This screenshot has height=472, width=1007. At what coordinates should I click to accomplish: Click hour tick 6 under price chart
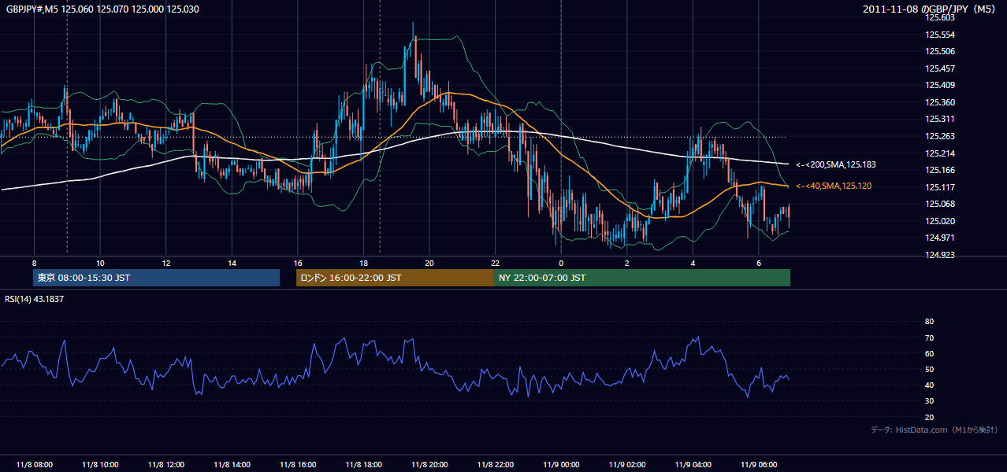[x=759, y=263]
